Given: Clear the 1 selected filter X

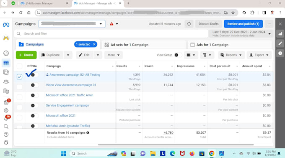Looking at the screenshot, I should (x=94, y=44).
